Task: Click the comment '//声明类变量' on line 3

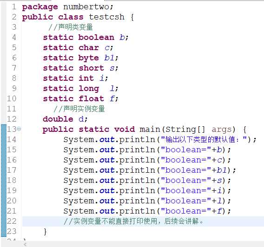Action: [x=71, y=27]
